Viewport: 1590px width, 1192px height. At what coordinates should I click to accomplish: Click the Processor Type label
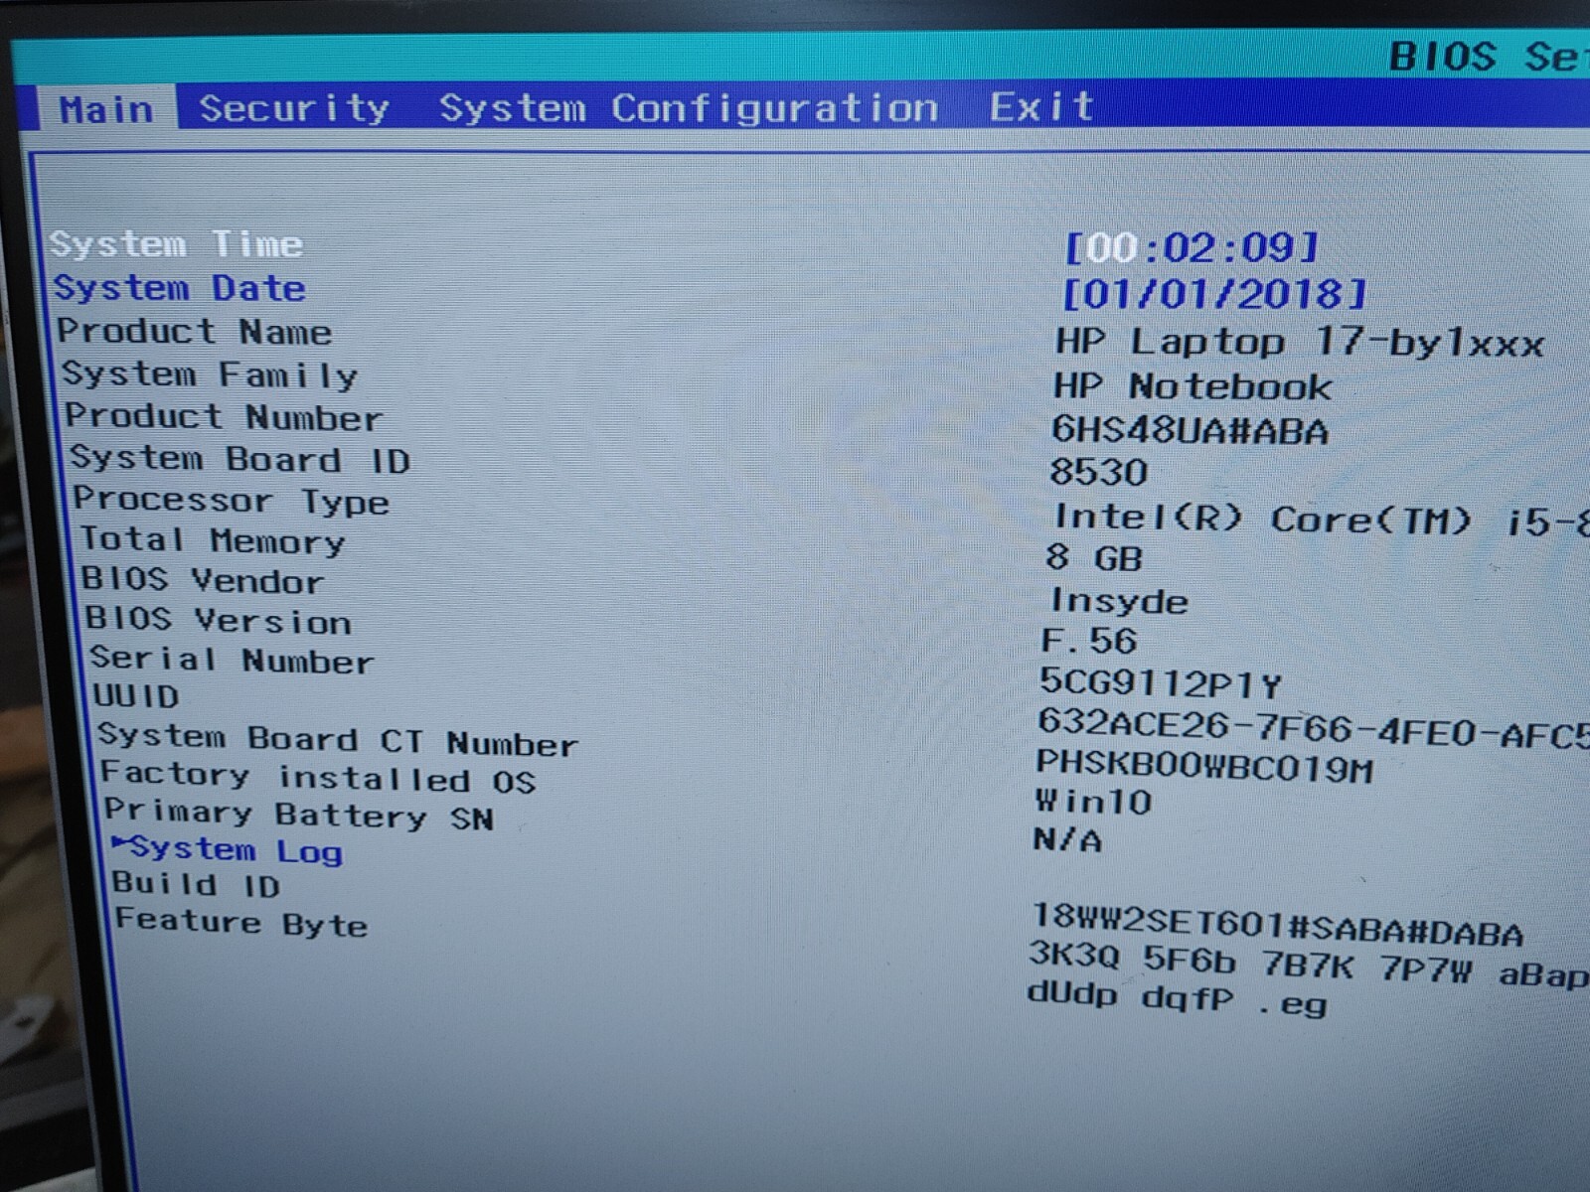tap(231, 500)
